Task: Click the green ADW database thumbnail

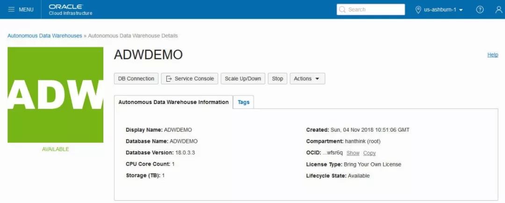Action: [x=55, y=95]
